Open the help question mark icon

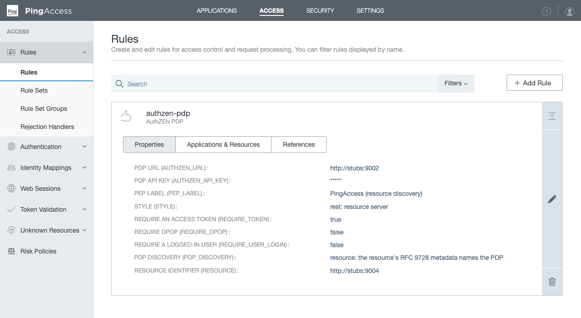click(547, 12)
